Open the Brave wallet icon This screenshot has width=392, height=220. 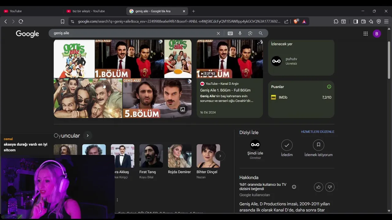(364, 21)
